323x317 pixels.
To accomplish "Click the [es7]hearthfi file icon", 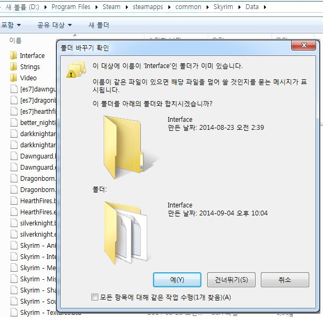I will pyautogui.click(x=14, y=111).
